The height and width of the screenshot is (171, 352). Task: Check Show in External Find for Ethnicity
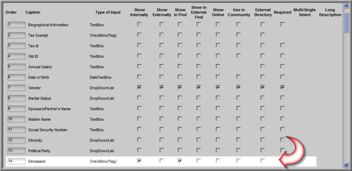tap(199, 140)
